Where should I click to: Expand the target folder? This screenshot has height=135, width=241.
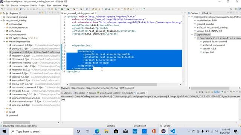(x=4, y=112)
